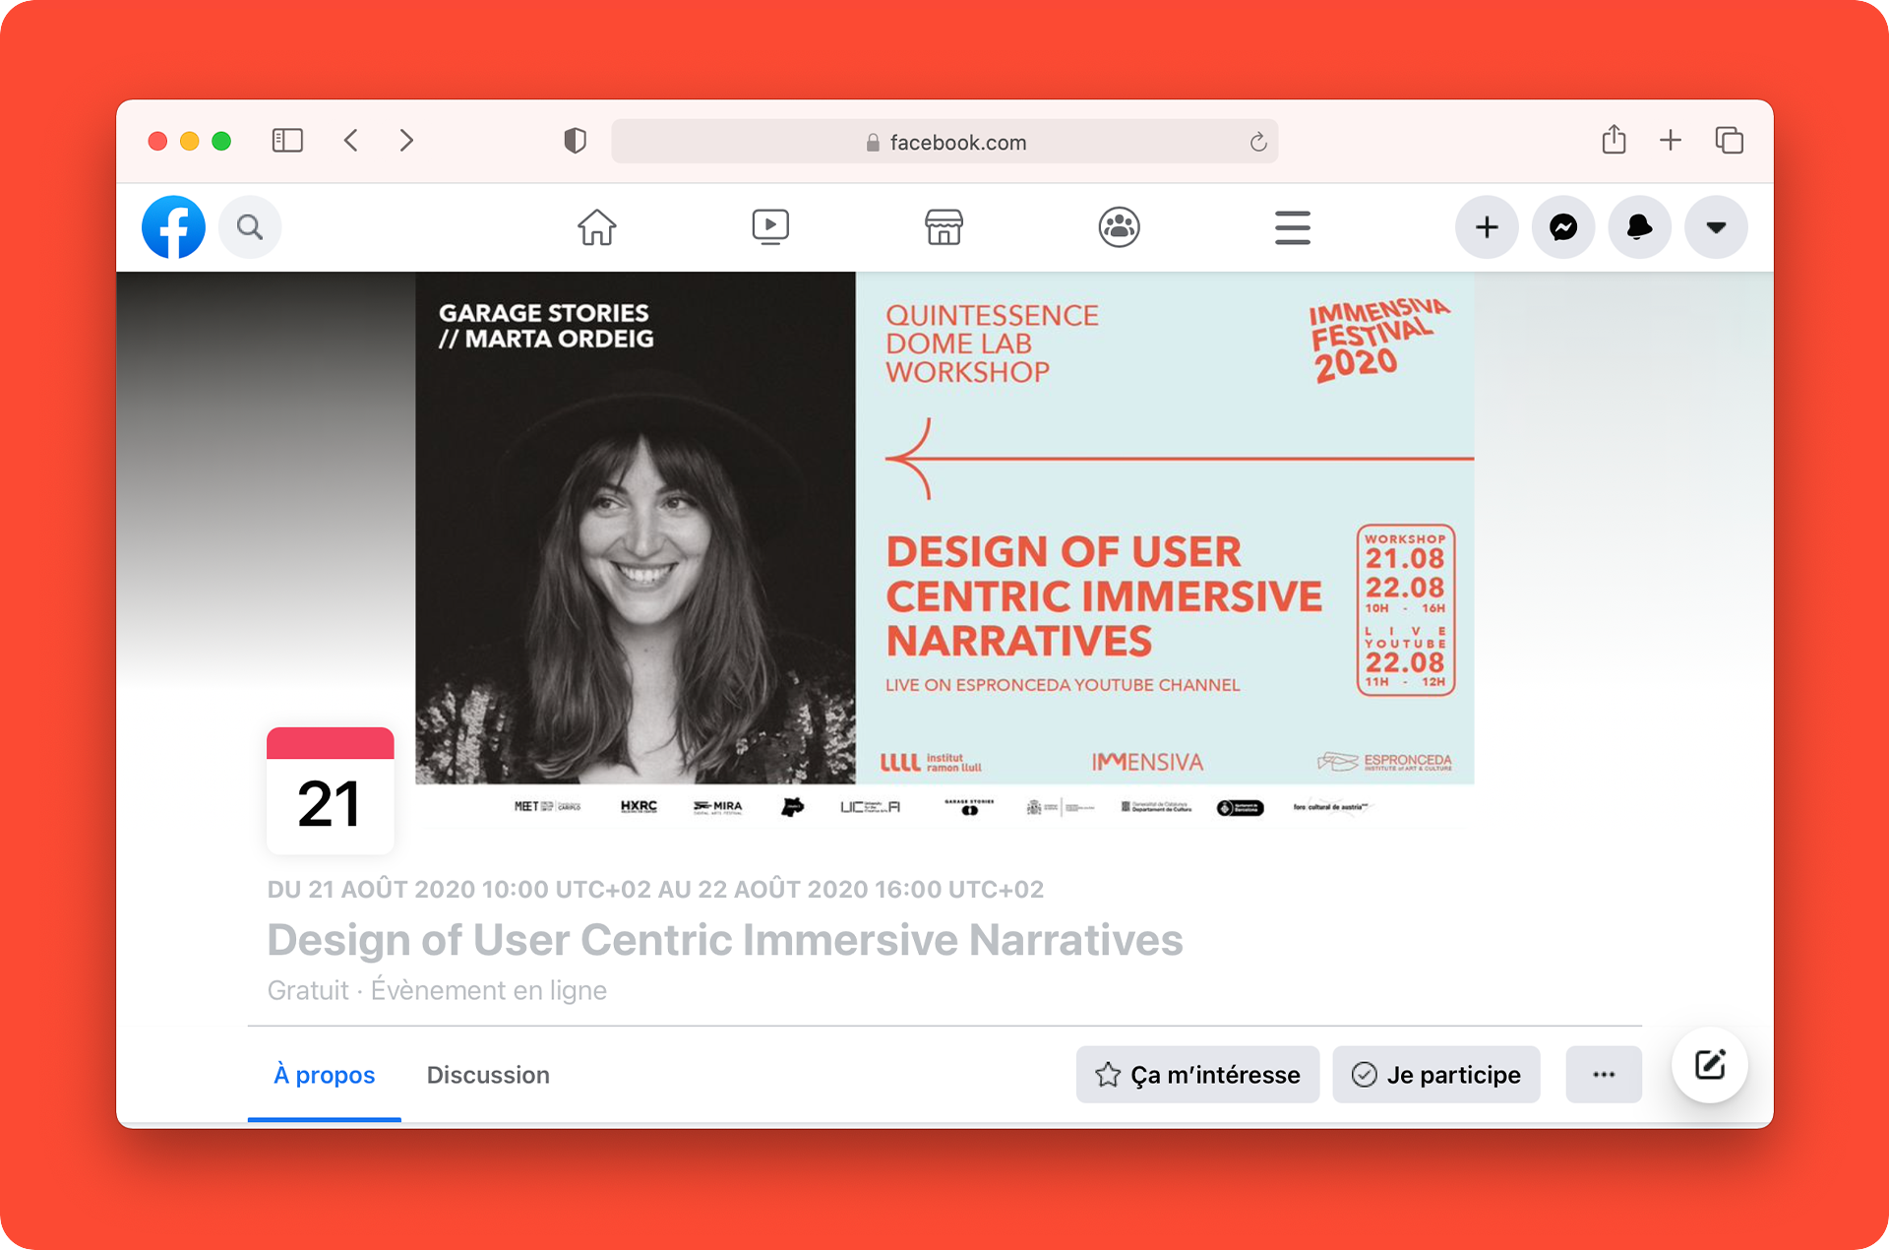
Task: Go forward in Safari history
Action: [406, 141]
